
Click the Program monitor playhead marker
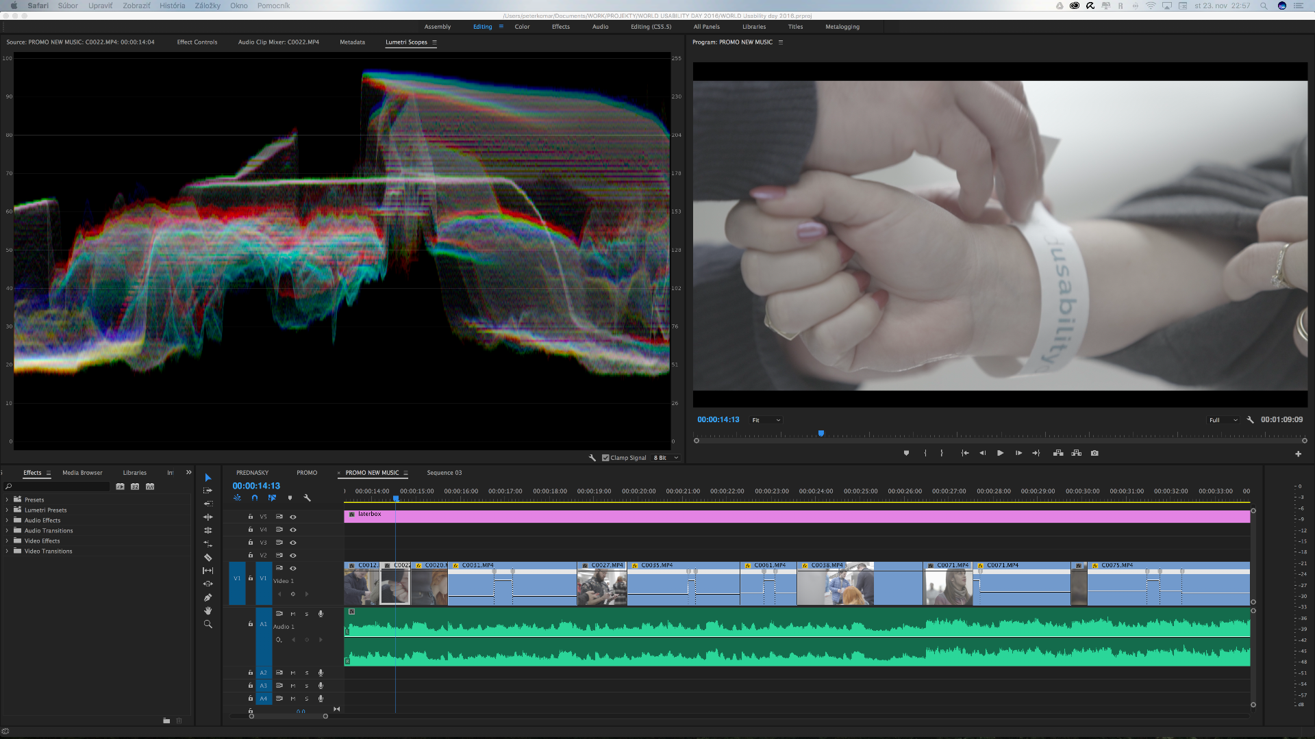pyautogui.click(x=821, y=433)
